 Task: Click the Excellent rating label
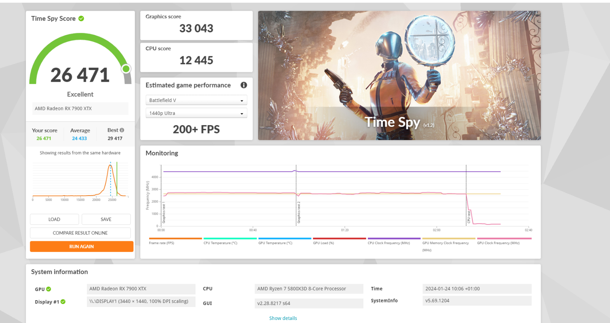[80, 94]
